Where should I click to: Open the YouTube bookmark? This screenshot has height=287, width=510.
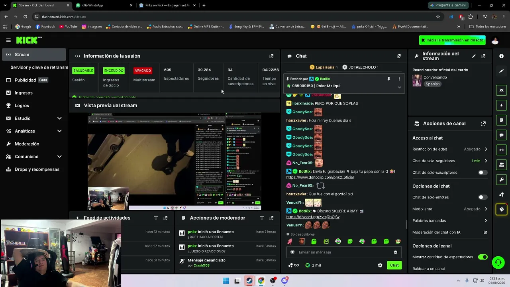(69, 27)
